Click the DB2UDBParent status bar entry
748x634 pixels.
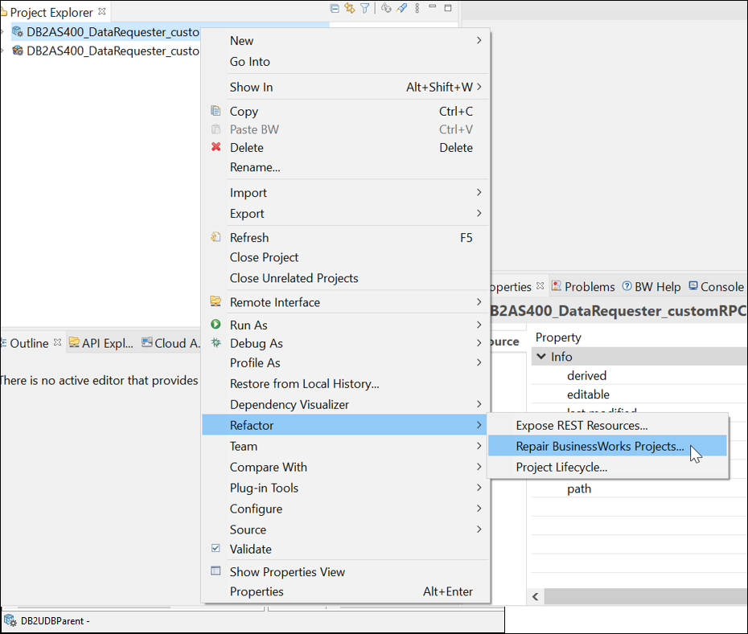pos(47,621)
